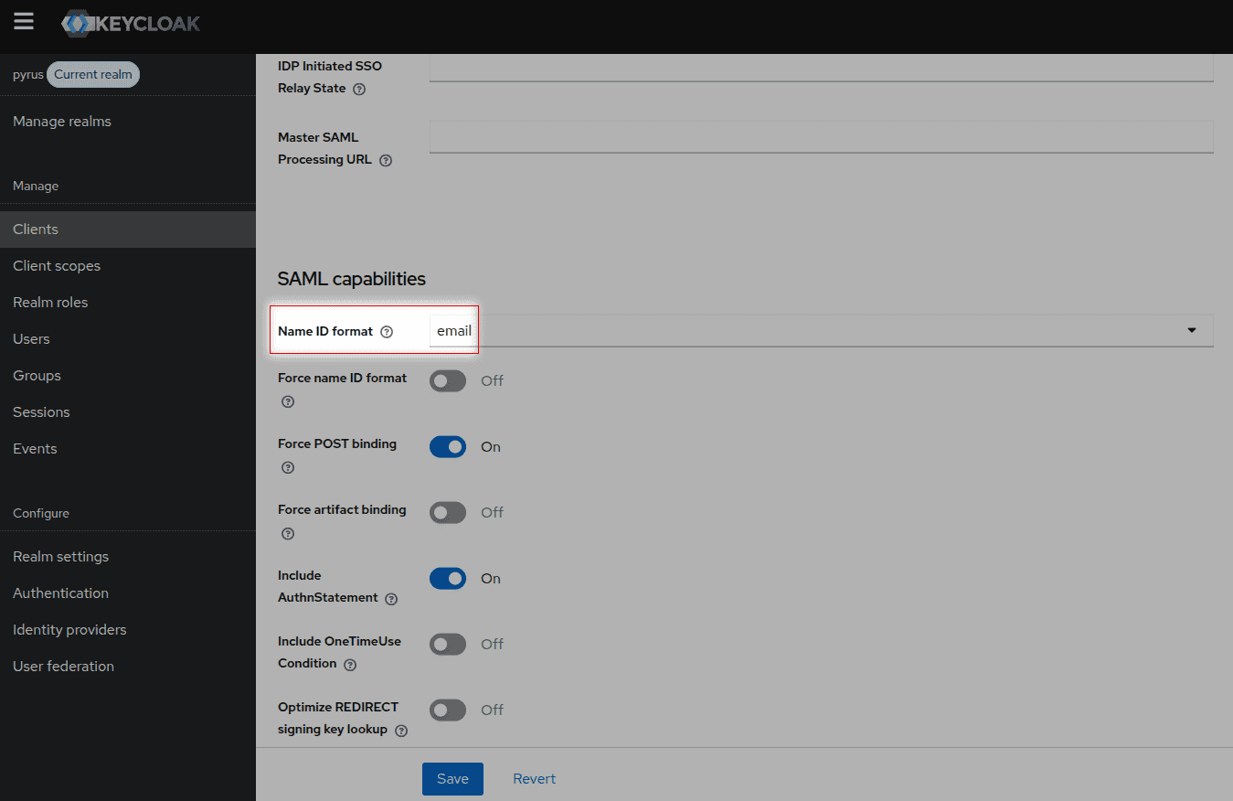The width and height of the screenshot is (1233, 801).
Task: Enable Include OneTimeUse Condition
Action: click(447, 644)
